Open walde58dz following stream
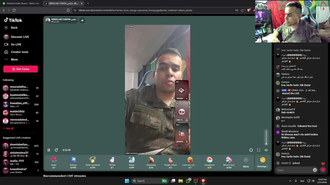330x185 pixels. click(21, 113)
